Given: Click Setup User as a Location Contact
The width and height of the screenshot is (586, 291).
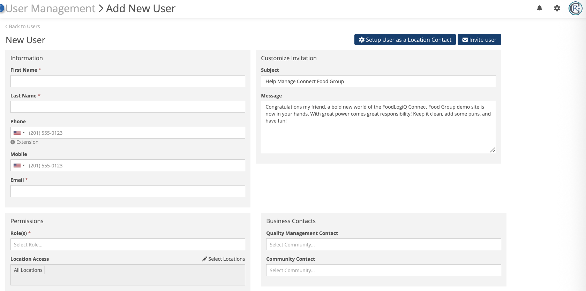Looking at the screenshot, I should [x=405, y=40].
